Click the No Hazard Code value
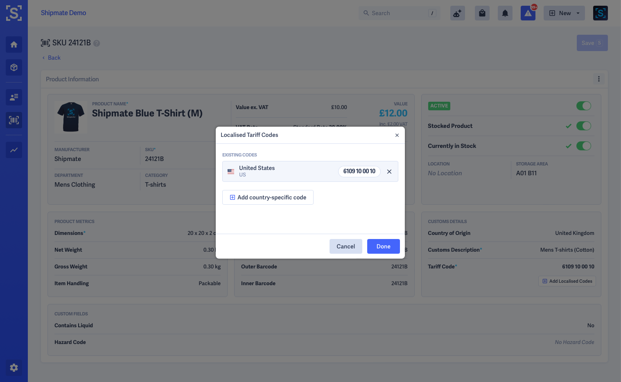The image size is (621, 382). pos(575,342)
